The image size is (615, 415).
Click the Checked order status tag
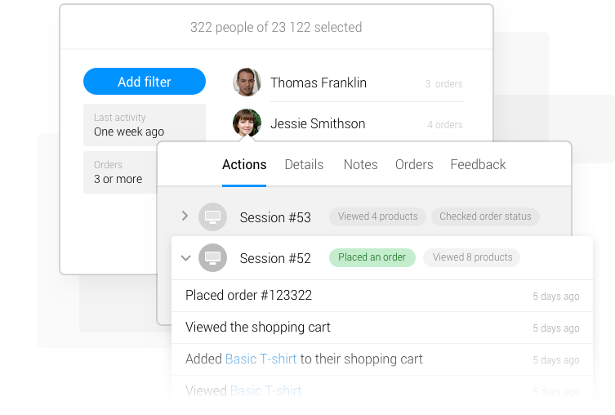pyautogui.click(x=485, y=216)
